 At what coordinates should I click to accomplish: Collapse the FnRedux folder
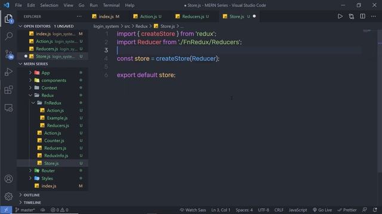(x=33, y=103)
